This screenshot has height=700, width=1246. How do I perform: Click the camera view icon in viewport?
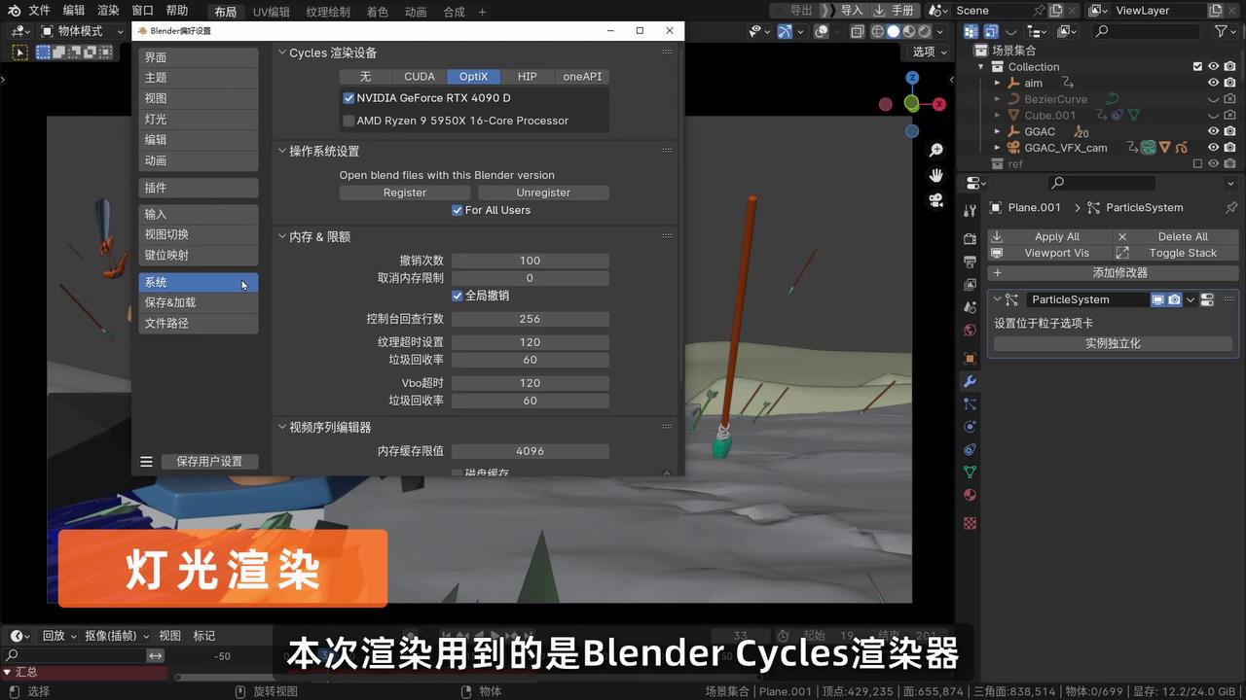tap(935, 200)
